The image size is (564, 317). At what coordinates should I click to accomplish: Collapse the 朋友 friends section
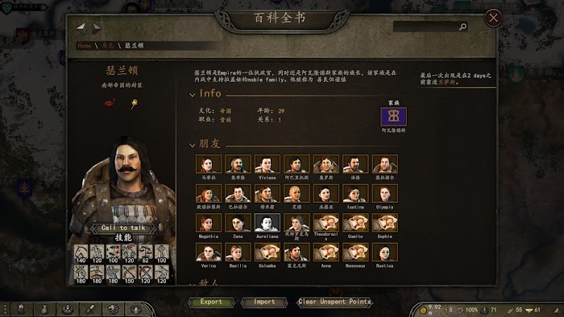(x=192, y=145)
